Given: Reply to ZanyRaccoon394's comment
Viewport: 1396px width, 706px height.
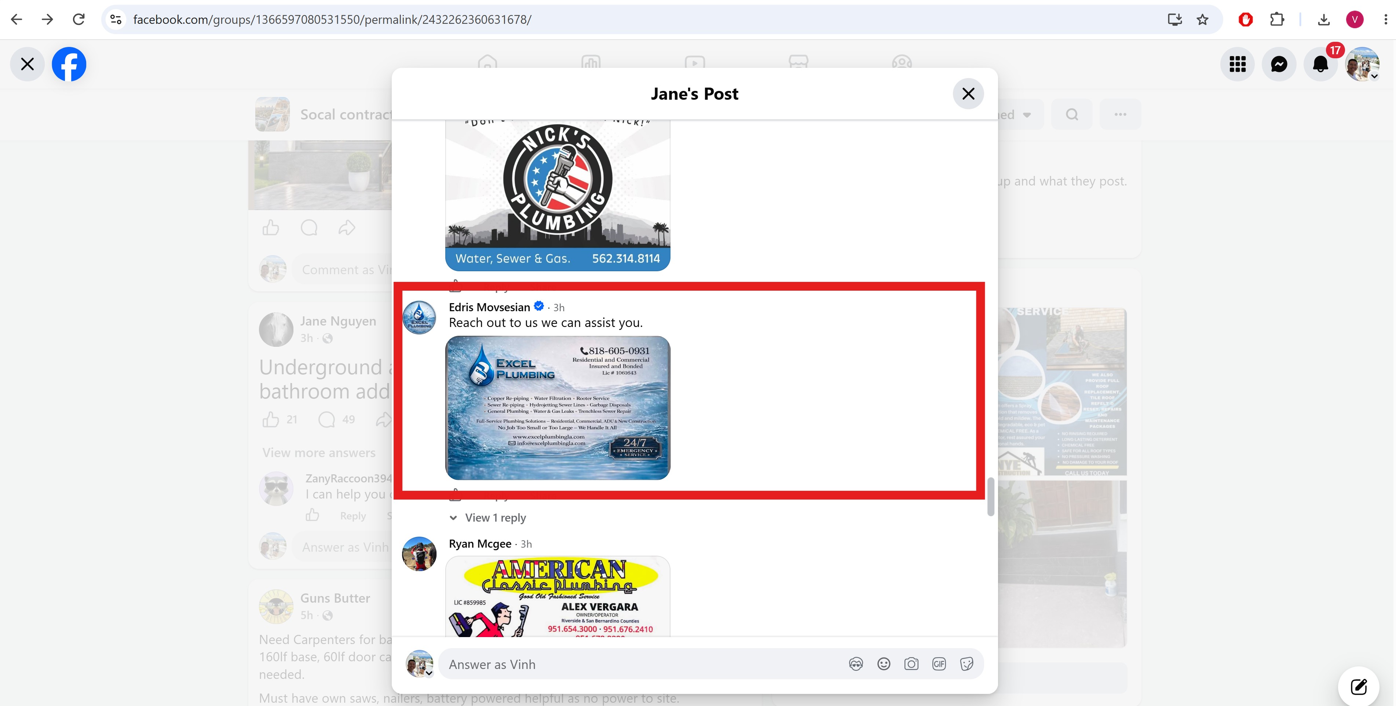Looking at the screenshot, I should point(353,516).
